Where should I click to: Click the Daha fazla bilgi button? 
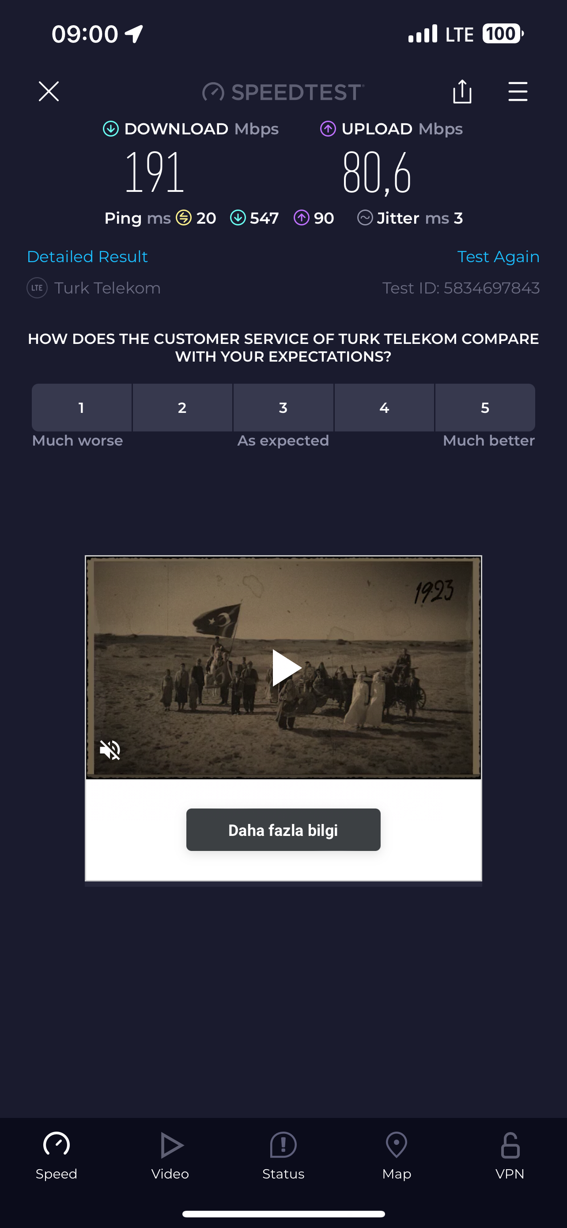pos(283,829)
